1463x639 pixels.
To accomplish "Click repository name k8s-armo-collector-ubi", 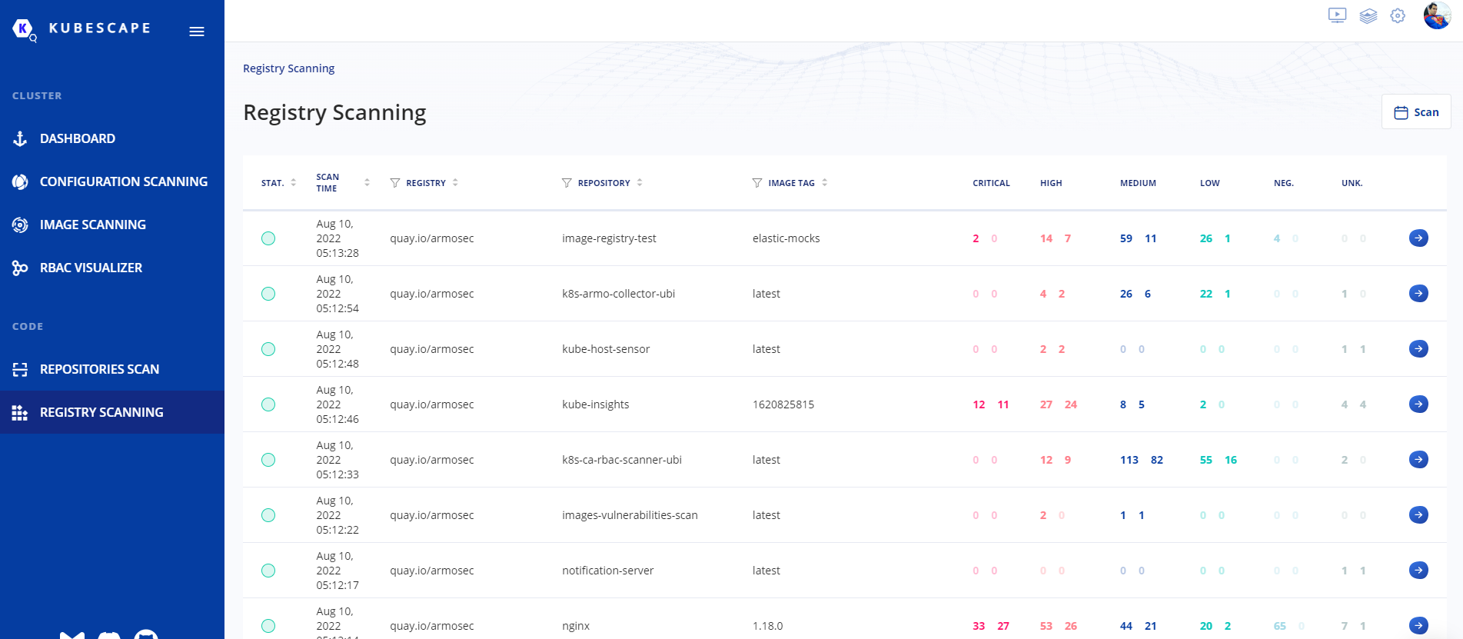I will (x=619, y=294).
